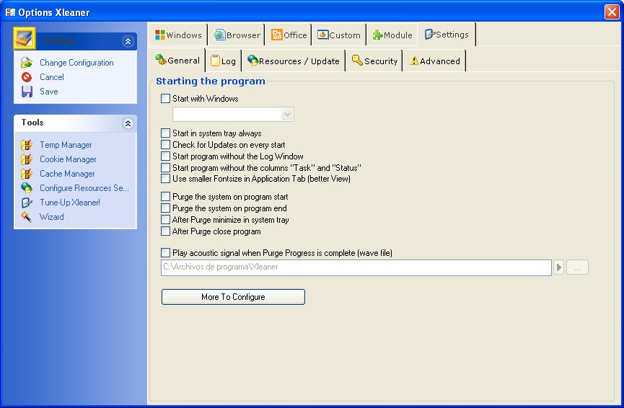Open the Log subtab
The image size is (624, 408).
pos(223,61)
